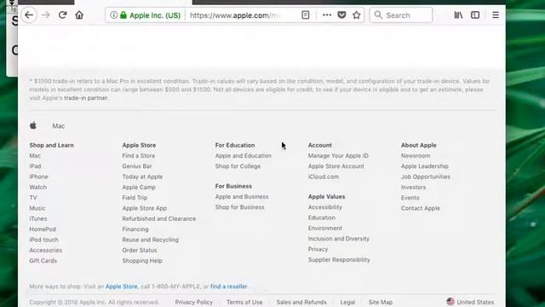
Task: Open Supplier Responsibility
Action: (x=339, y=259)
